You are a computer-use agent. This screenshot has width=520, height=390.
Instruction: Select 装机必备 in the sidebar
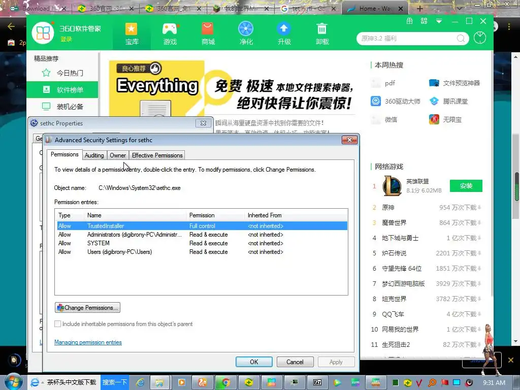(x=62, y=107)
